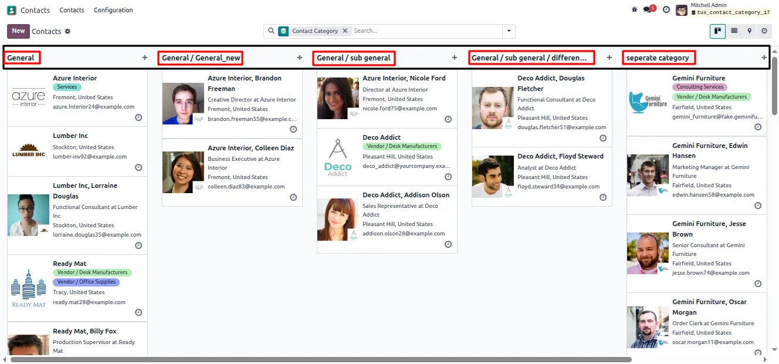Click activity clock on Deco Addict company card
This screenshot has height=364, width=779.
pyautogui.click(x=448, y=177)
